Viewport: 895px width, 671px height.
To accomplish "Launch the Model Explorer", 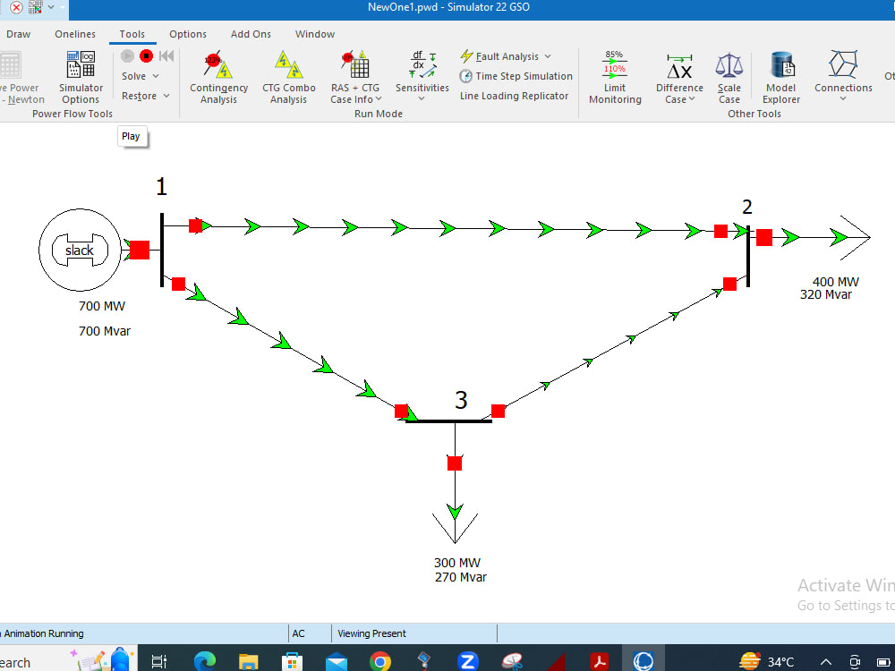I will 780,78.
